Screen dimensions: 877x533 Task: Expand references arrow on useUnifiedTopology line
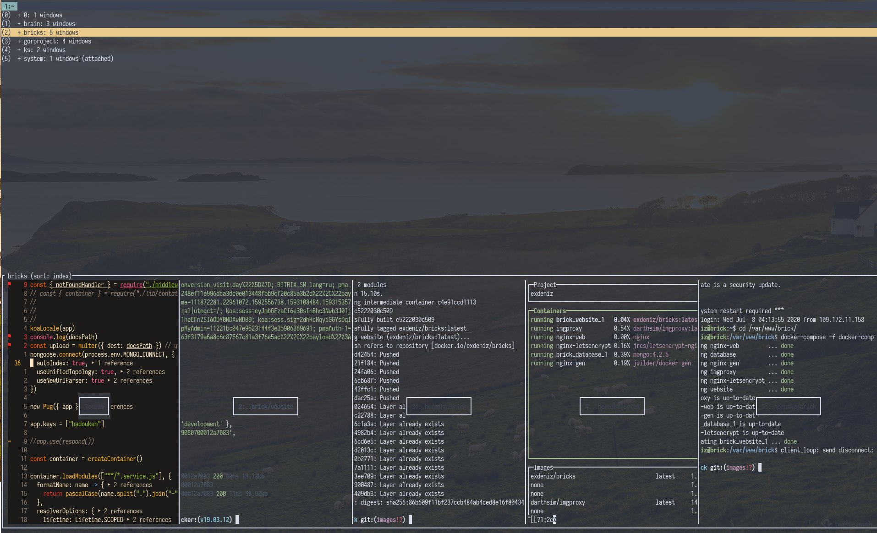click(122, 372)
